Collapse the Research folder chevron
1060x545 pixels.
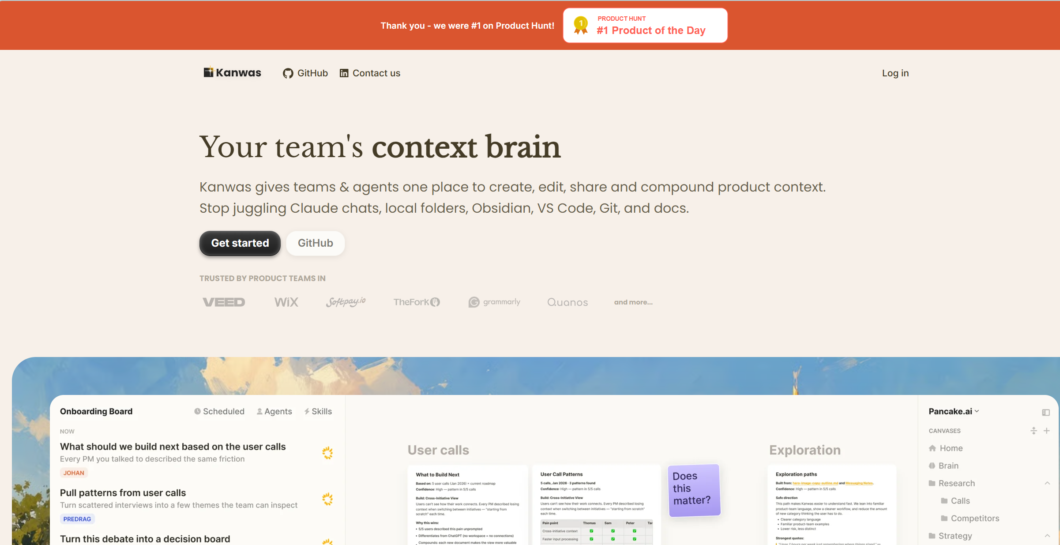[x=1047, y=483]
